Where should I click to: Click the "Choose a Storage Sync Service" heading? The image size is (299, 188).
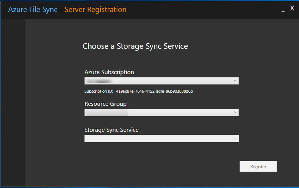tap(135, 47)
